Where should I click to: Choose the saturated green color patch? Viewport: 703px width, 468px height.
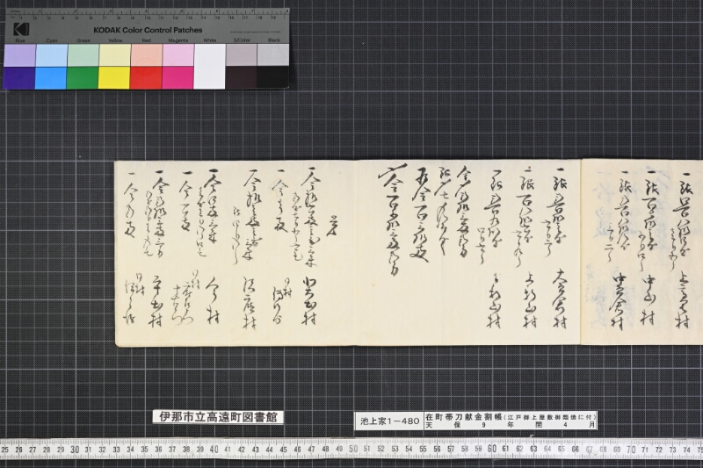pos(83,78)
